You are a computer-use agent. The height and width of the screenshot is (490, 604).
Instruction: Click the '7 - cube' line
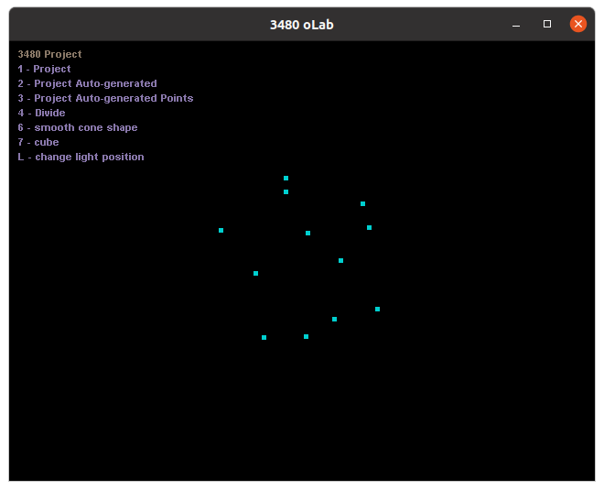[38, 142]
